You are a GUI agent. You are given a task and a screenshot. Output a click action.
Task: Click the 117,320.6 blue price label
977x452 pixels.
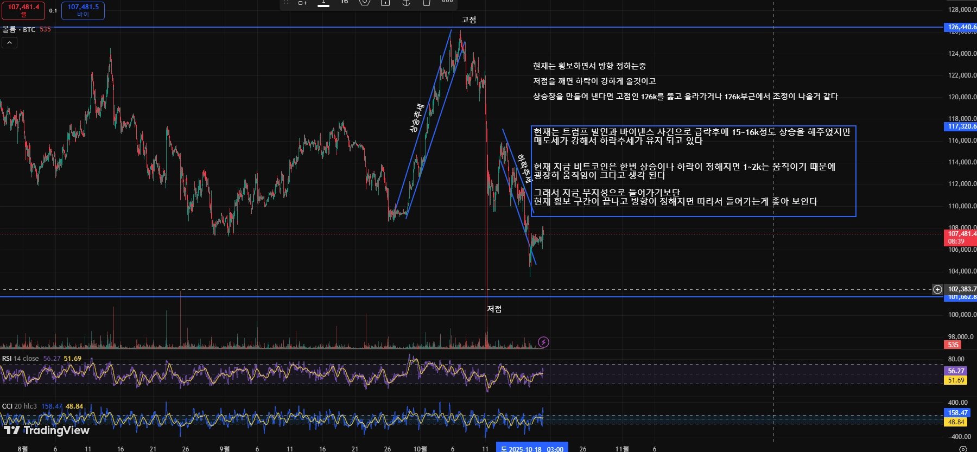point(961,126)
